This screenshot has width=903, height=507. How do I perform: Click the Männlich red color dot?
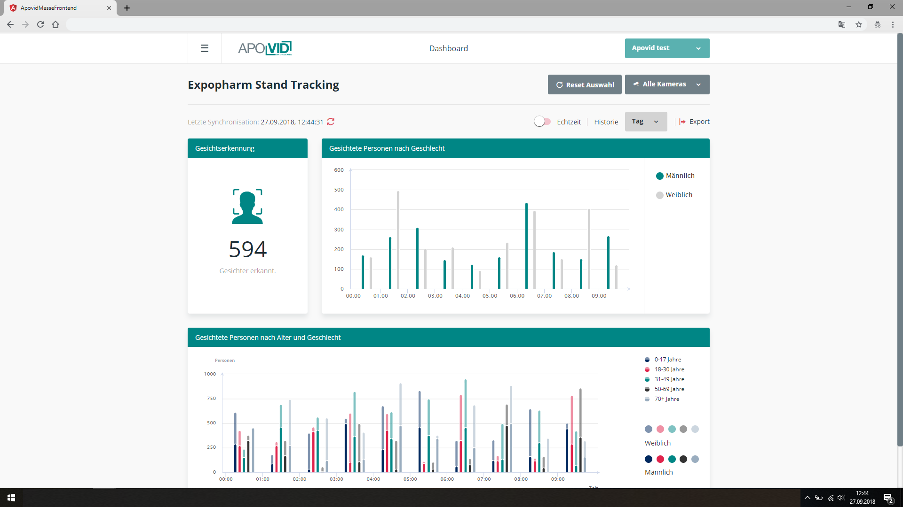pyautogui.click(x=660, y=459)
